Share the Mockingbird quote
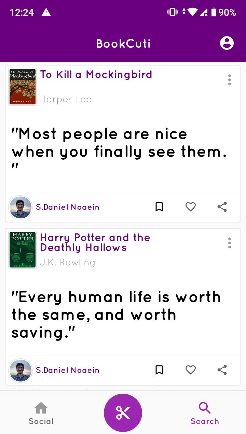The image size is (246, 434). (x=222, y=207)
